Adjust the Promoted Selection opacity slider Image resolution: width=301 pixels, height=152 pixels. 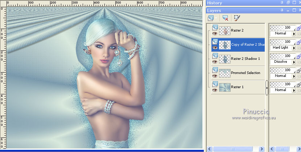point(283,70)
